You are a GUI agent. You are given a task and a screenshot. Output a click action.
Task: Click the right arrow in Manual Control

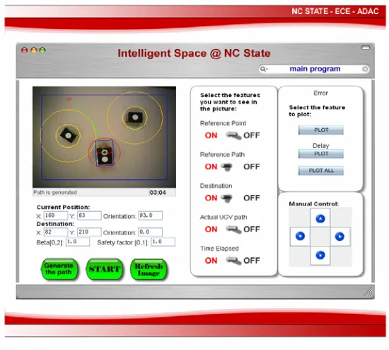(339, 236)
